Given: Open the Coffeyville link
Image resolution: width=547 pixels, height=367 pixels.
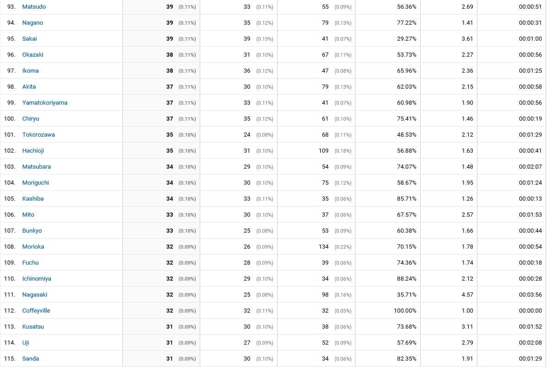Looking at the screenshot, I should (36, 311).
